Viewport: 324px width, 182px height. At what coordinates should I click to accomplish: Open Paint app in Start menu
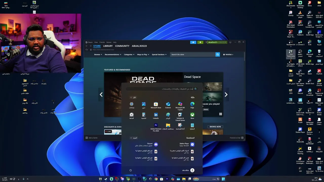click(x=168, y=116)
